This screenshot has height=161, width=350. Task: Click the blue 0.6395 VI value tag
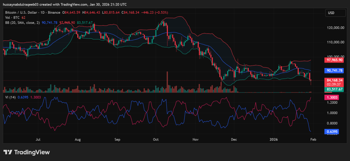pos(332,131)
